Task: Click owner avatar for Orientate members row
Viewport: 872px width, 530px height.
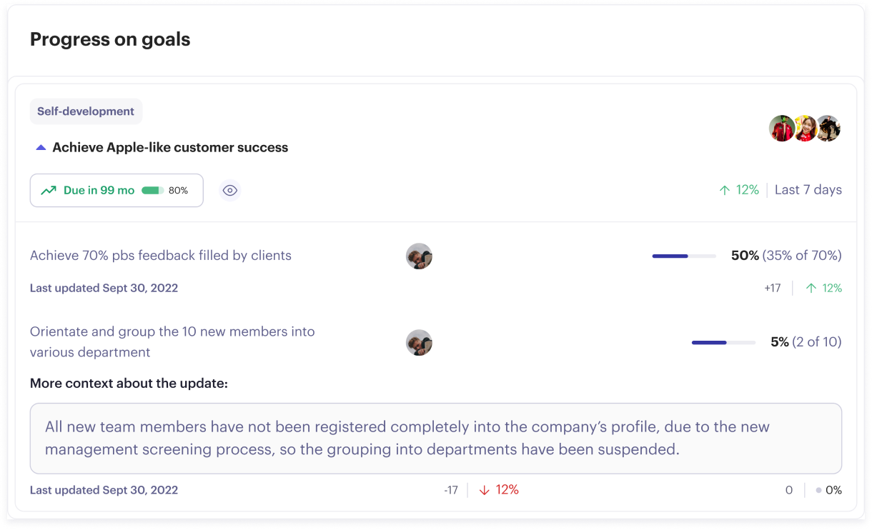Action: (x=419, y=343)
